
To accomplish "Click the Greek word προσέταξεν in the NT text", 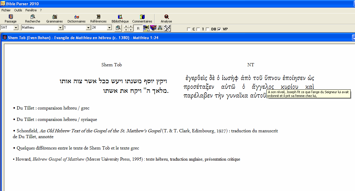I will point(199,87).
